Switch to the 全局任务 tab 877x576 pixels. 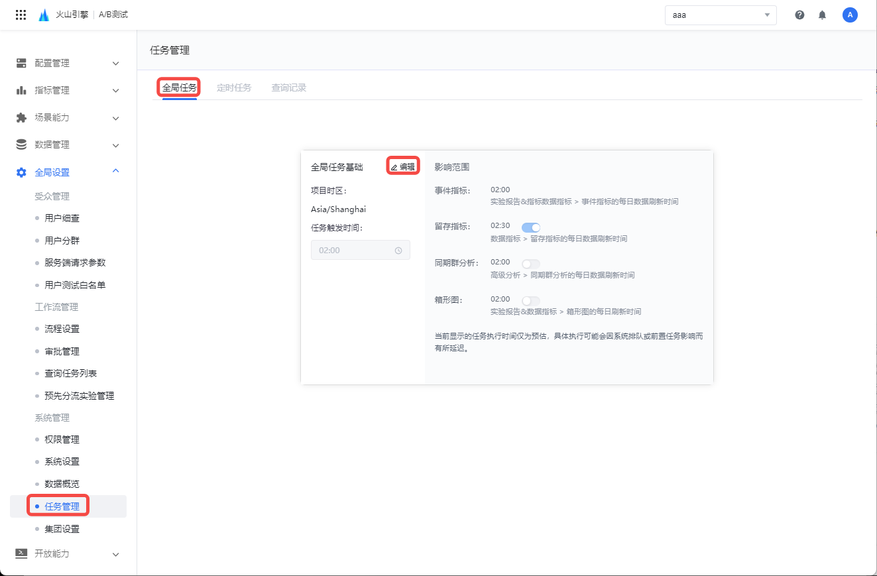point(180,87)
